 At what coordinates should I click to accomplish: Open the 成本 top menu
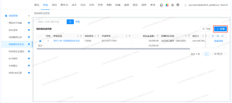point(74,5)
